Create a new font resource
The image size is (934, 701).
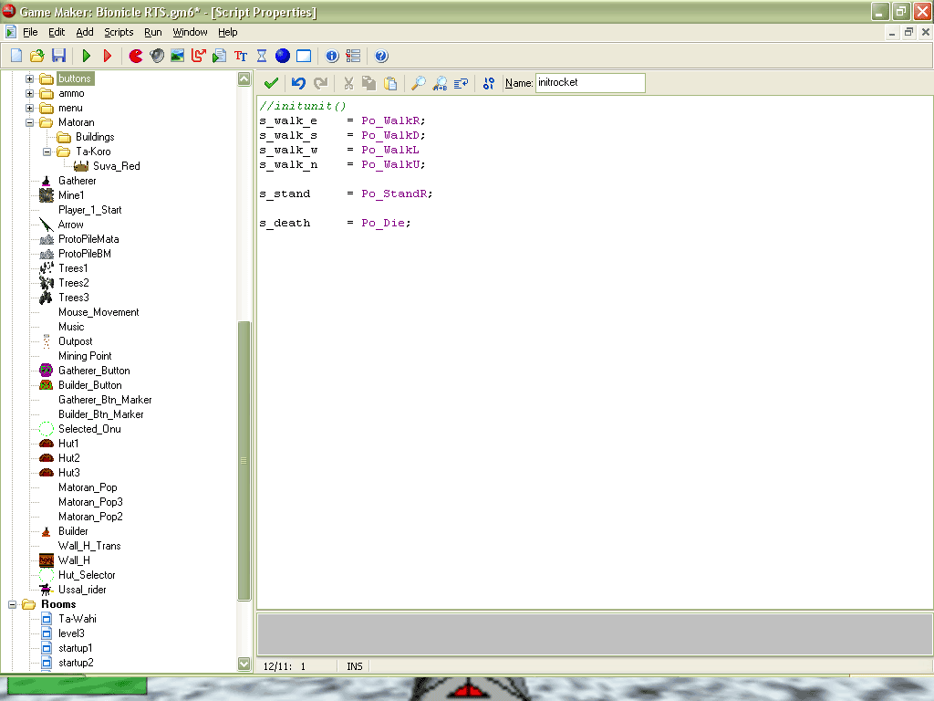pos(241,56)
